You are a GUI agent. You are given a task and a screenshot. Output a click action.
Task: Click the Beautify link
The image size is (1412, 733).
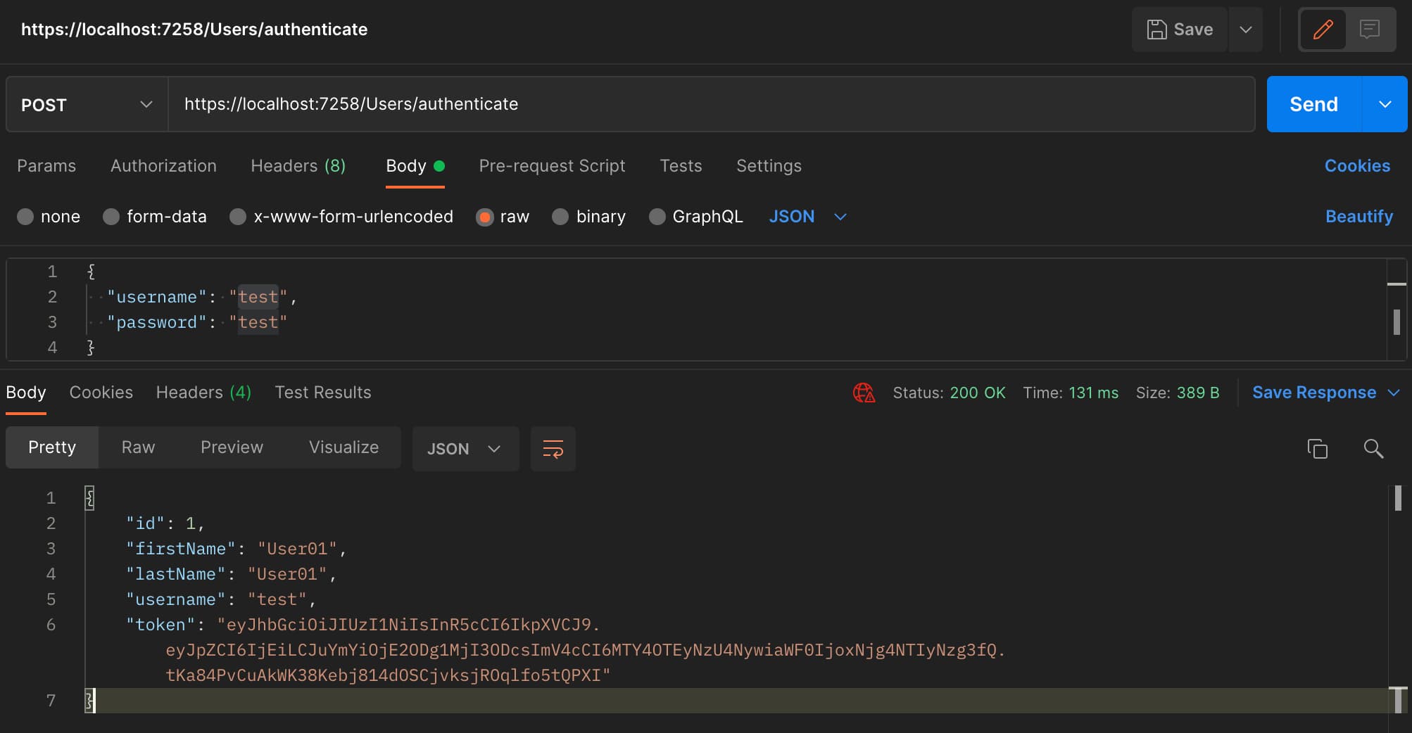click(1359, 217)
